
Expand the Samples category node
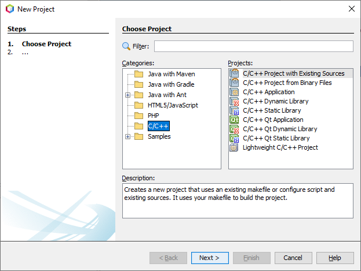(128, 136)
